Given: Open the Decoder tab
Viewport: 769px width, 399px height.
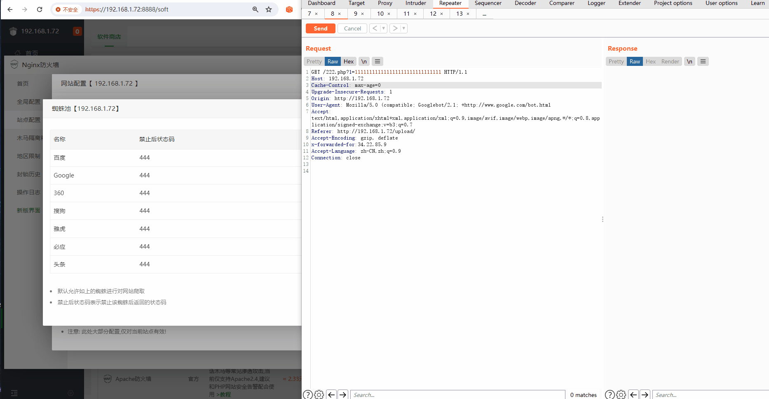Looking at the screenshot, I should coord(525,3).
